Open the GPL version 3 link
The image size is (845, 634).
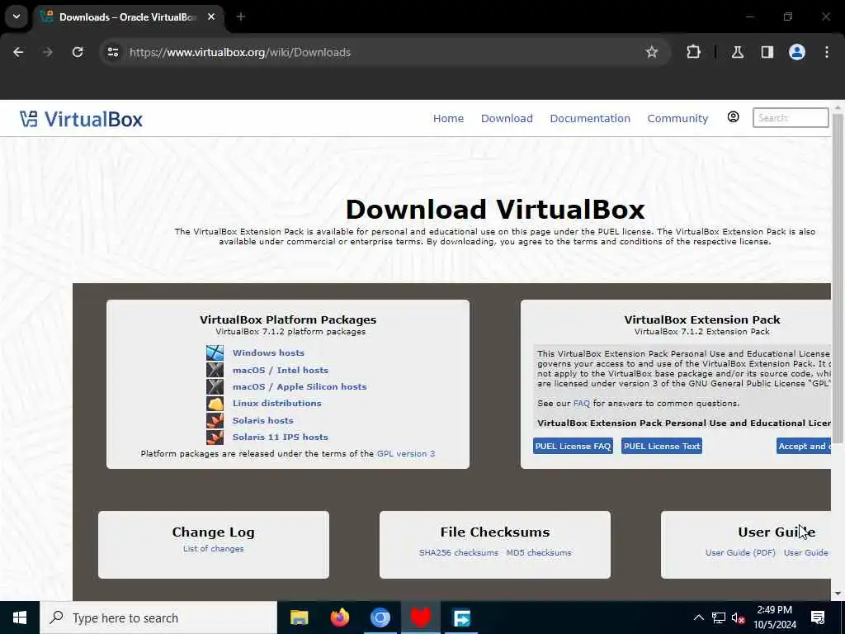tap(405, 454)
